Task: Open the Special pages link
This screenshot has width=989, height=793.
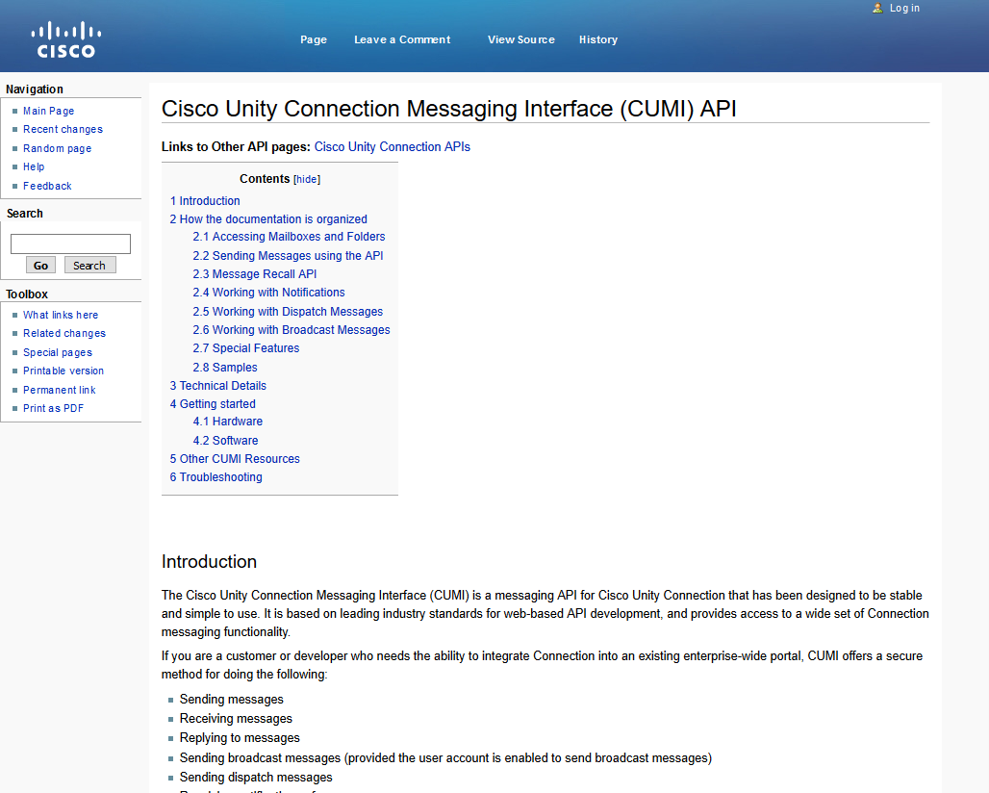Action: [x=58, y=352]
